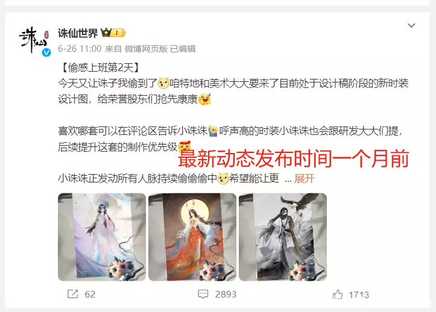This screenshot has width=436, height=312.
Task: Click the 1713 like count
Action: point(359,295)
